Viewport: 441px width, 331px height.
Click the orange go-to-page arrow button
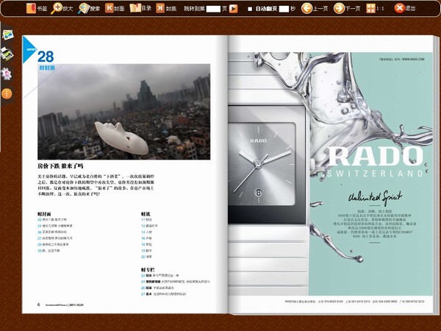[234, 9]
